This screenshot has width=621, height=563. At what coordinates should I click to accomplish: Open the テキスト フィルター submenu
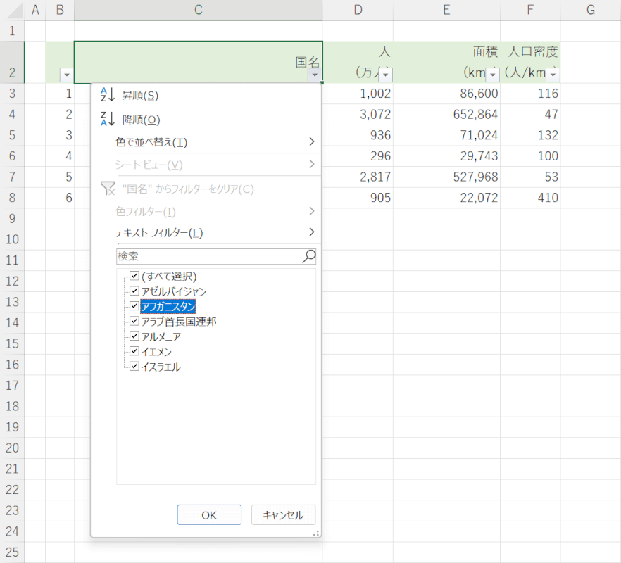coord(211,232)
